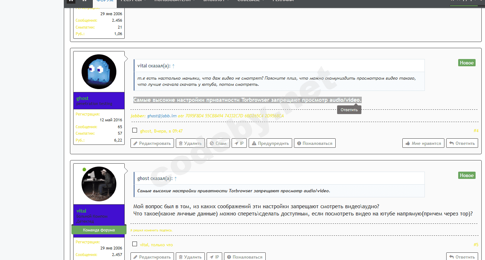Click ghost's jabber address ghost@jabb.im
Image resolution: width=485 pixels, height=260 pixels.
(162, 116)
